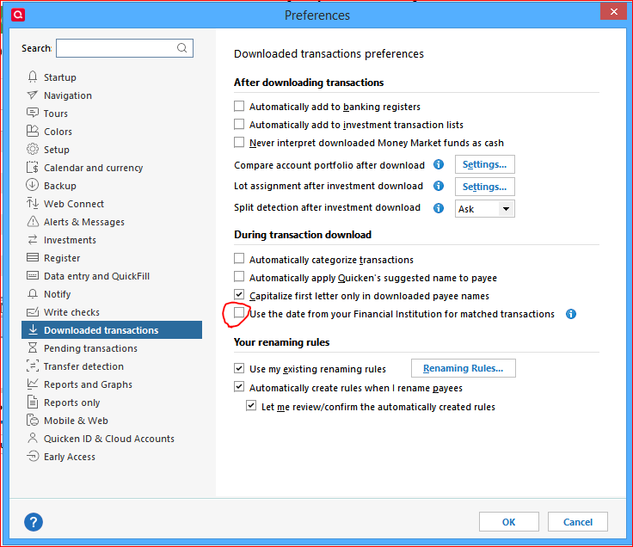
Task: Click the Investments swap-arrows icon
Action: click(x=33, y=239)
